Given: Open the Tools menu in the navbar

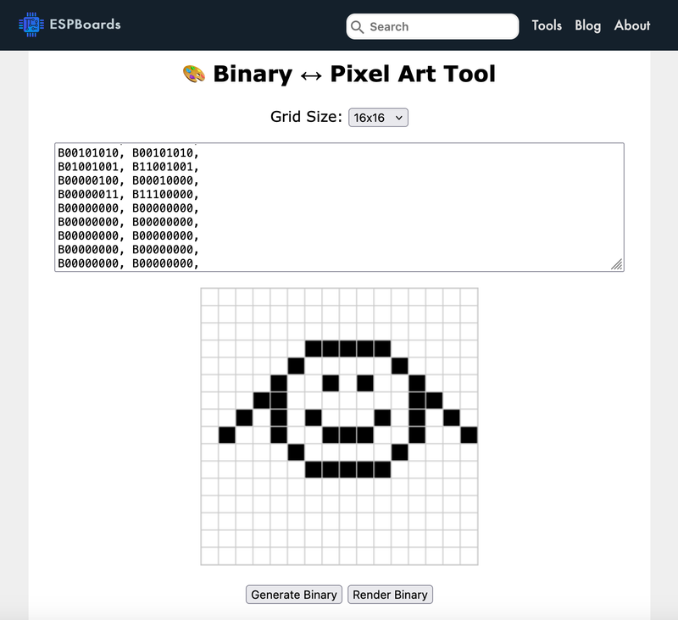Looking at the screenshot, I should point(547,25).
